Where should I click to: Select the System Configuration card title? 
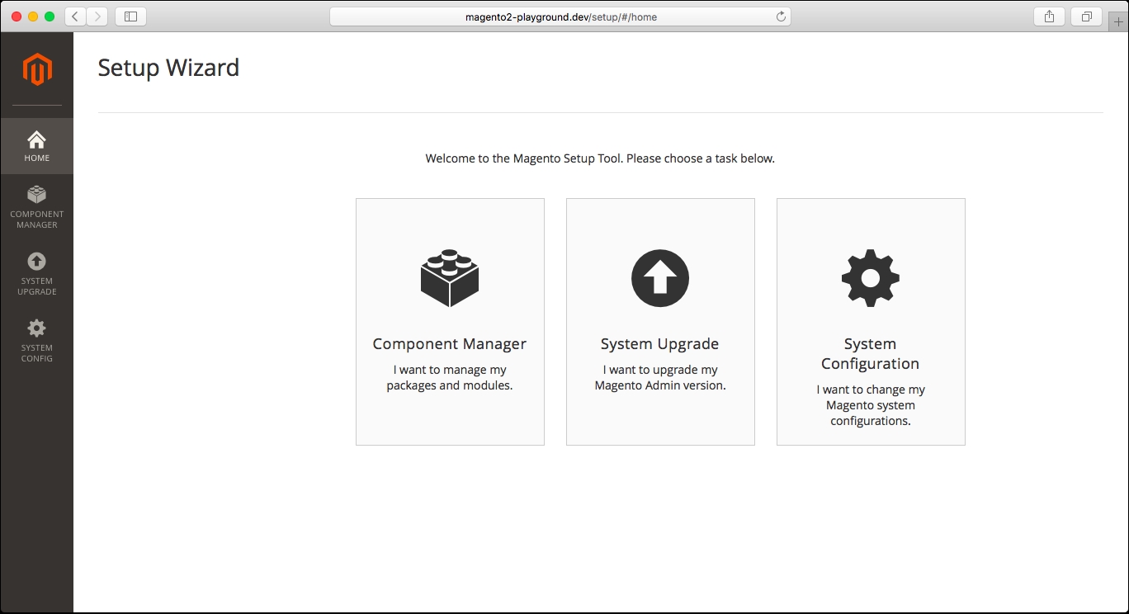[x=871, y=354]
